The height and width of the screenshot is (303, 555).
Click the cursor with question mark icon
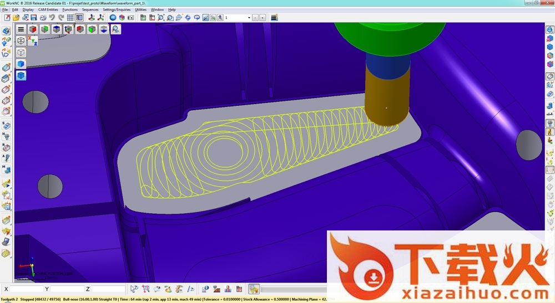[x=134, y=289]
